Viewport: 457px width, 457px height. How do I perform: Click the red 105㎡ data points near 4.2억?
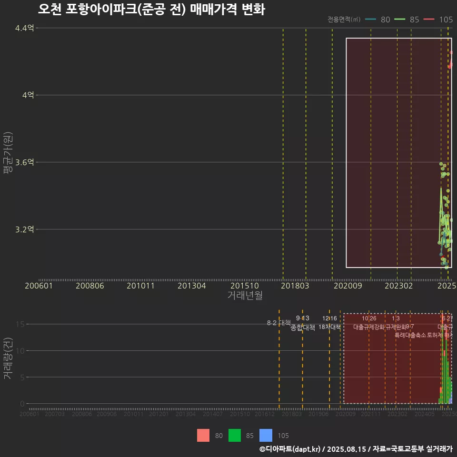point(451,60)
